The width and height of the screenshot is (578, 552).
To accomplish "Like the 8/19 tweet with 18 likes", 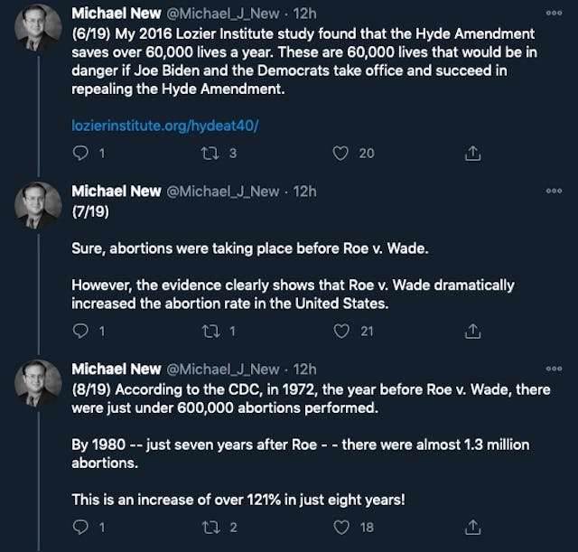I will [340, 527].
